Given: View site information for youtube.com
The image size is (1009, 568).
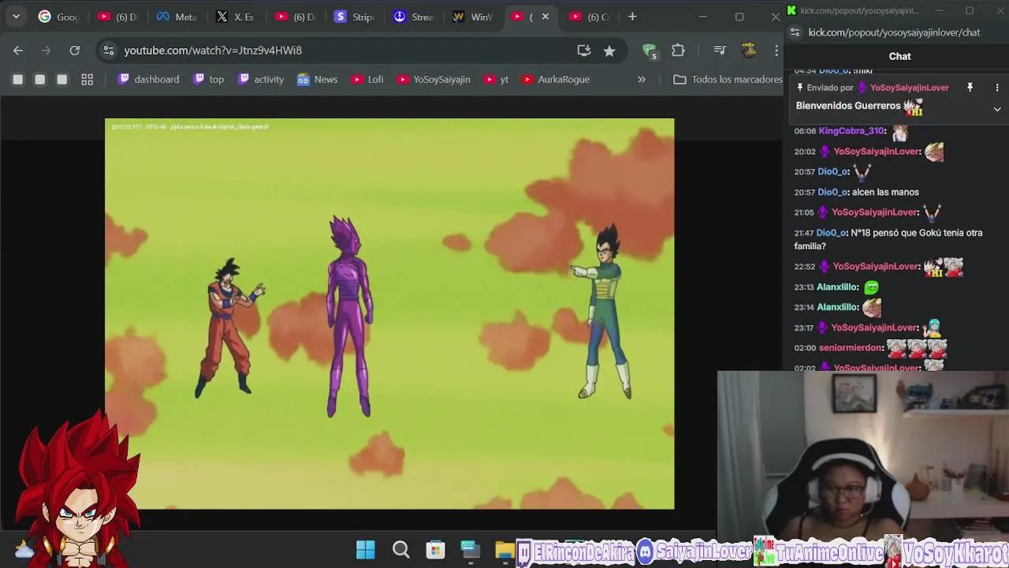Looking at the screenshot, I should tap(109, 50).
